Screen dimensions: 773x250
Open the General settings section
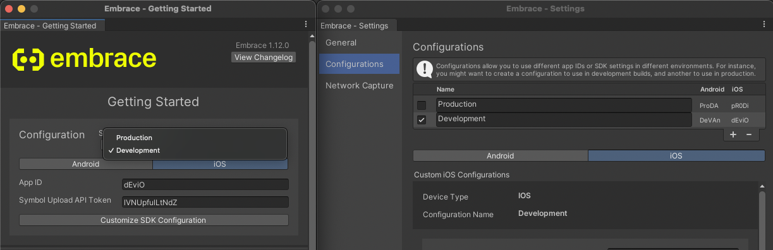[359, 43]
